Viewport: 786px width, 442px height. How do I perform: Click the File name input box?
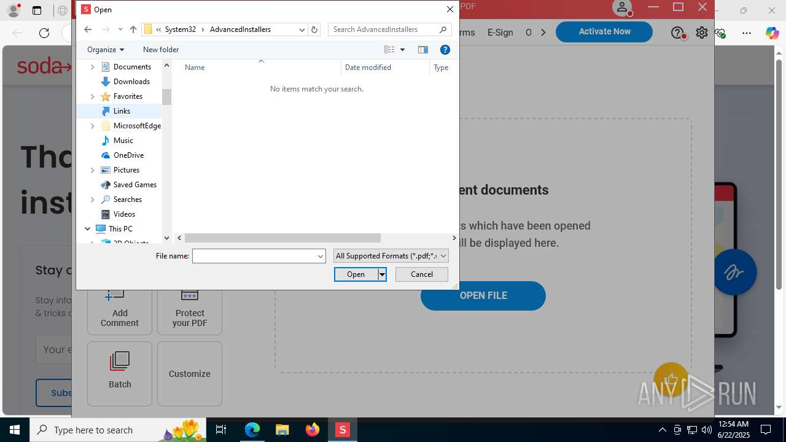254,256
